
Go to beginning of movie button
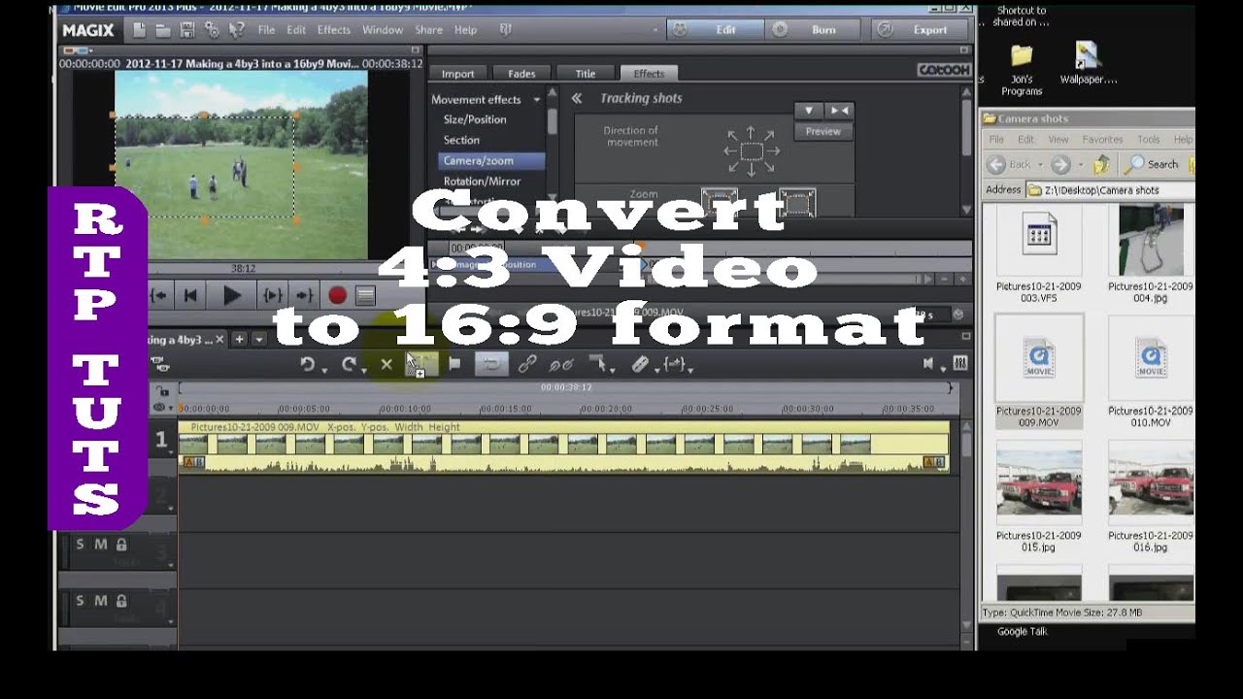(191, 296)
